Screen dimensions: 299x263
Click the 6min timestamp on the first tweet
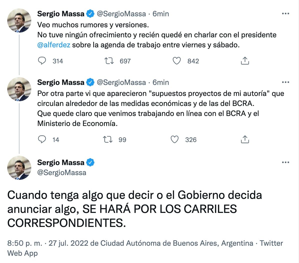coord(161,14)
